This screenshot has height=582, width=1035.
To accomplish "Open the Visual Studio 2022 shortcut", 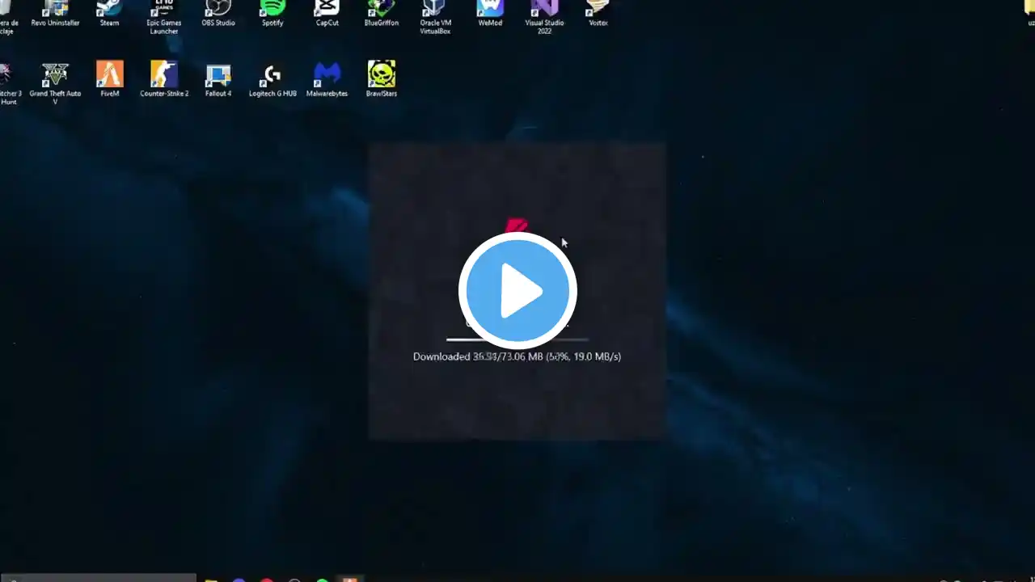I will pos(544,17).
